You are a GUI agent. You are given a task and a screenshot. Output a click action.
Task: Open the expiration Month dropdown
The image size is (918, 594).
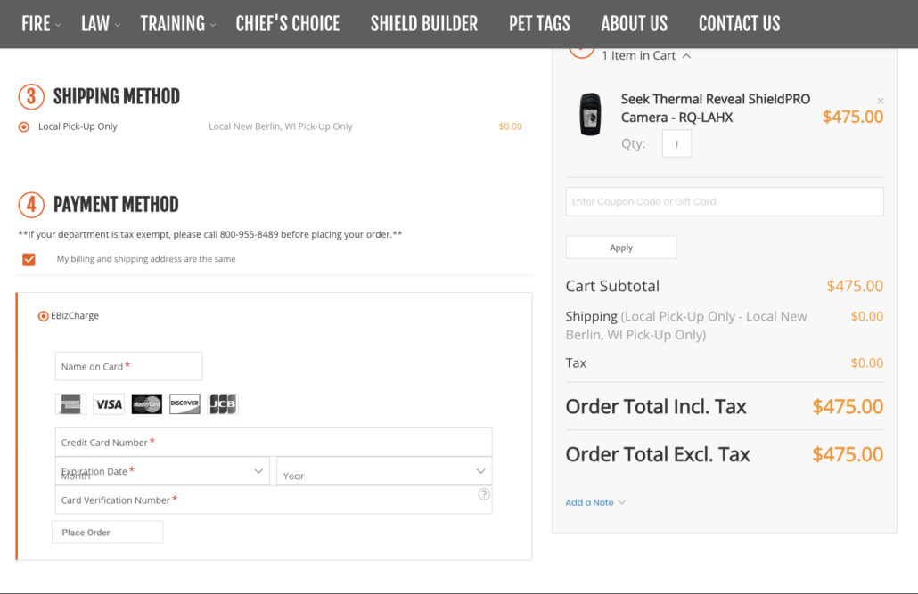click(162, 471)
